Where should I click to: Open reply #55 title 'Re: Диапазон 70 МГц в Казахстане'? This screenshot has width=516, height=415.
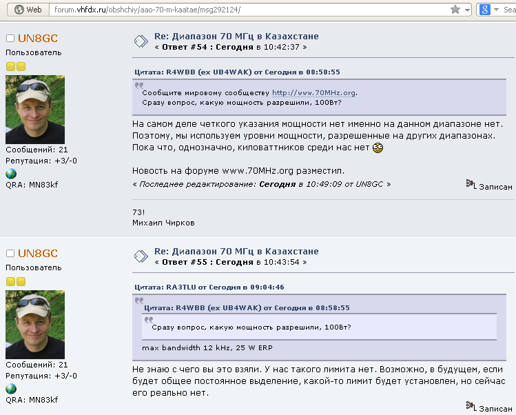point(236,252)
